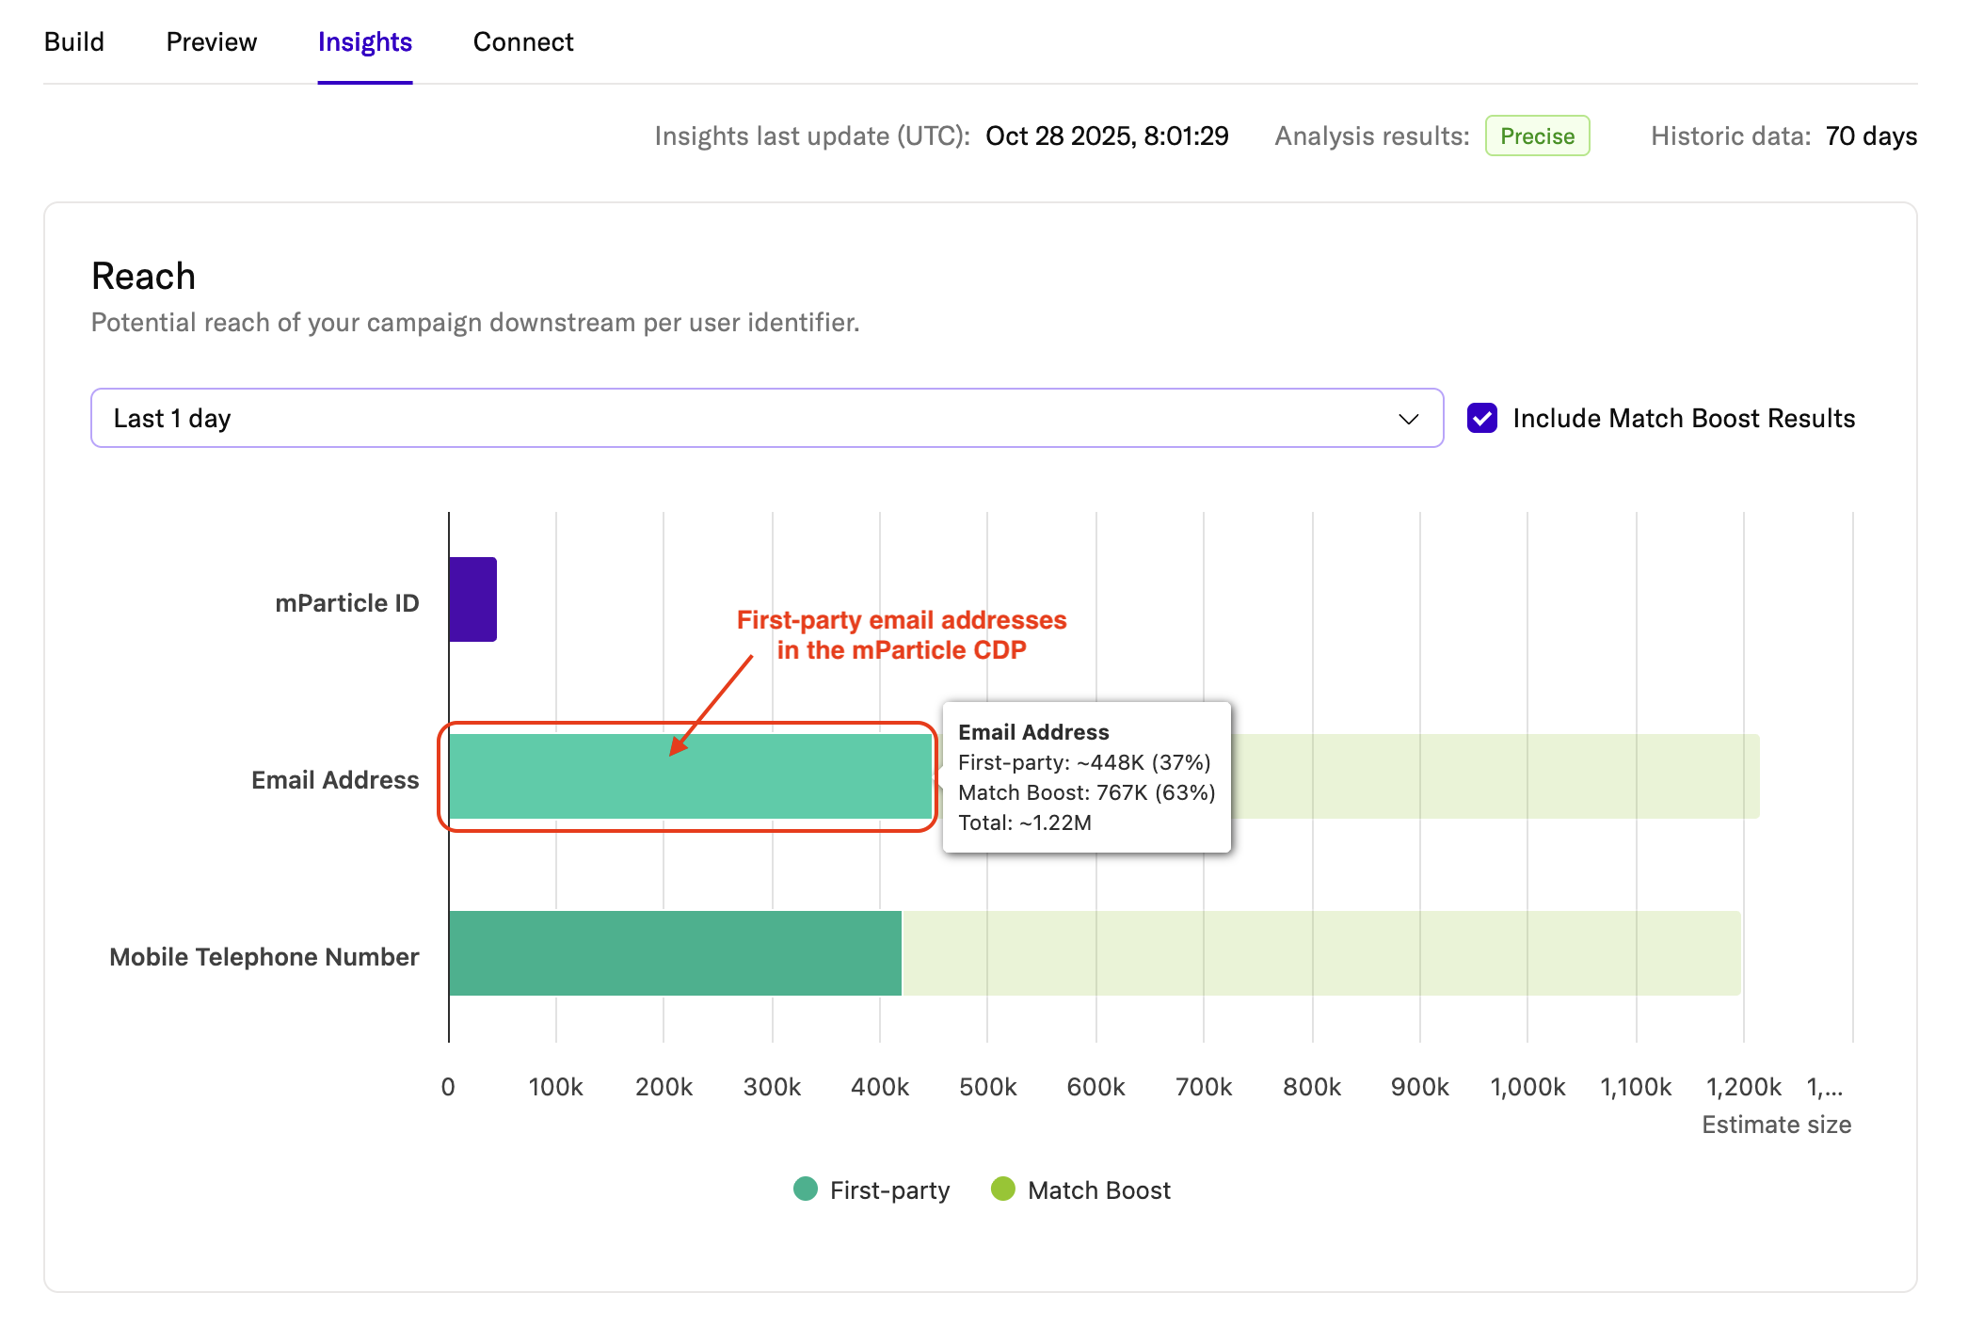The height and width of the screenshot is (1325, 1967).
Task: Toggle Match Boost legend dot
Action: pyautogui.click(x=1003, y=1189)
